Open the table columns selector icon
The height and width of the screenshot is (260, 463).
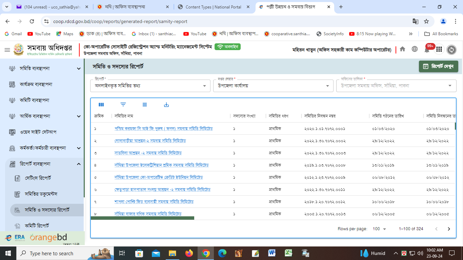click(101, 105)
